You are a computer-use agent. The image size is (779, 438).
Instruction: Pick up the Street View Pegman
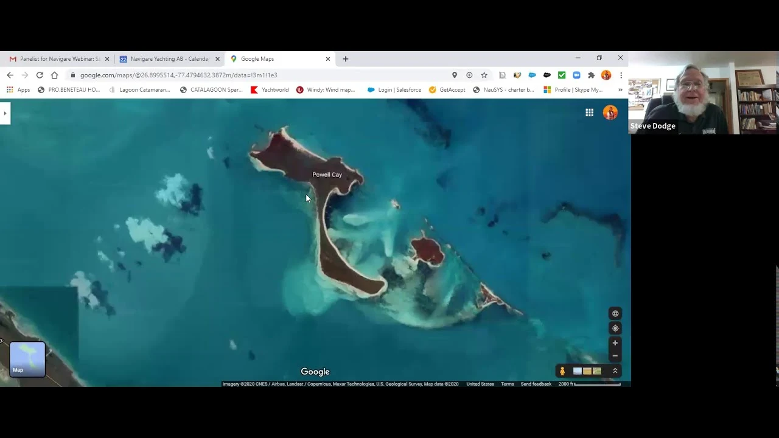(562, 371)
